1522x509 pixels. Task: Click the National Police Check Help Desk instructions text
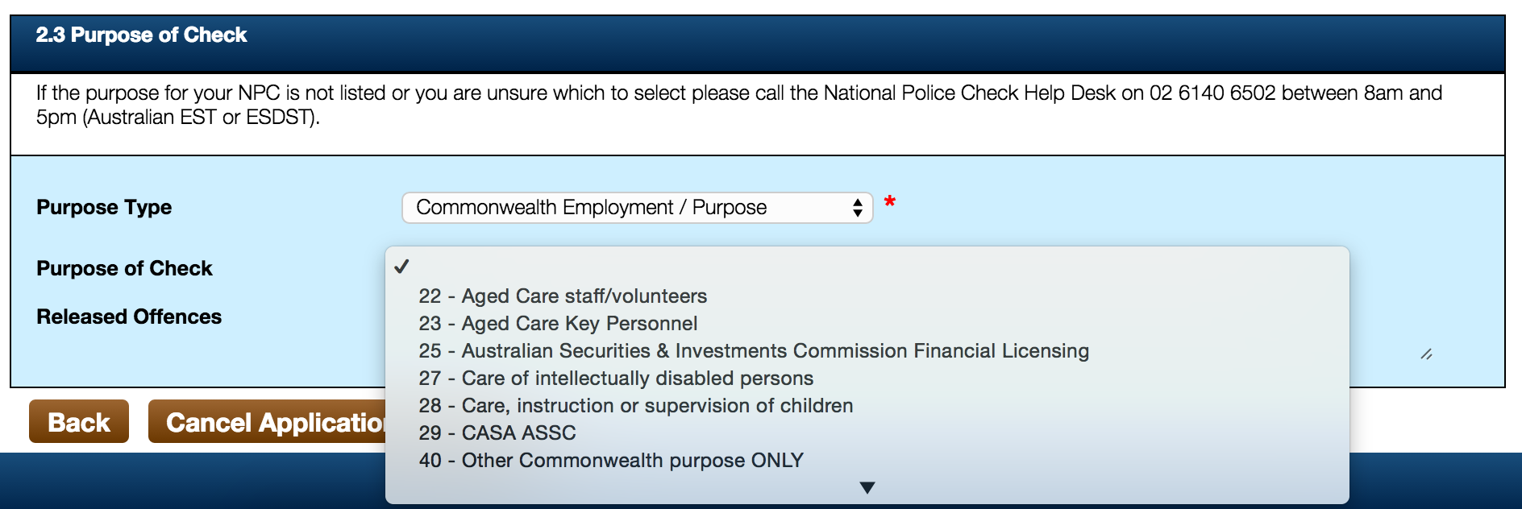tap(738, 105)
